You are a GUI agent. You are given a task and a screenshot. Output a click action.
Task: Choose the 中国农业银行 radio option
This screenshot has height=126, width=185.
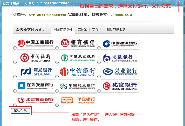click(x=57, y=62)
